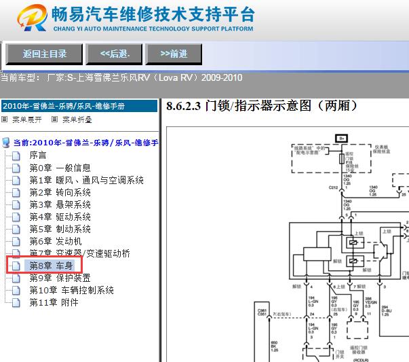Open 第5章 制动系统
The width and height of the screenshot is (409, 362).
pos(60,229)
